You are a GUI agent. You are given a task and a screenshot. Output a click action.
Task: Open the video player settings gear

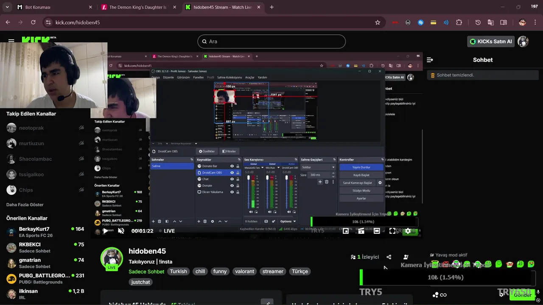point(408,231)
